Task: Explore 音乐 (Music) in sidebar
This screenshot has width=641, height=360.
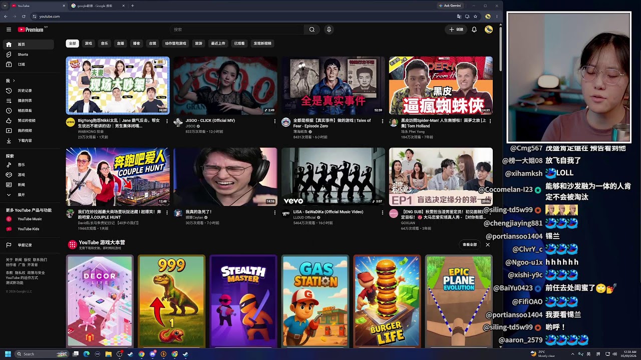Action: click(29, 164)
